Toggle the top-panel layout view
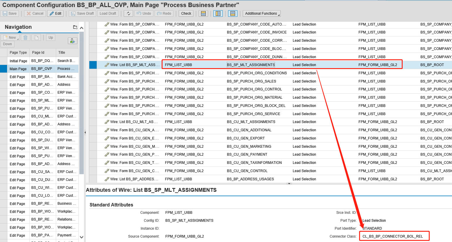 pyautogui.click(x=203, y=13)
